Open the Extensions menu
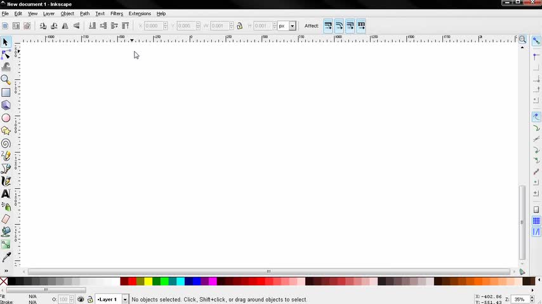542x304 pixels. click(140, 13)
